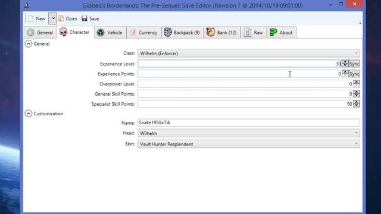This screenshot has width=381, height=214.
Task: Open the Vehicle tab
Action: click(110, 33)
